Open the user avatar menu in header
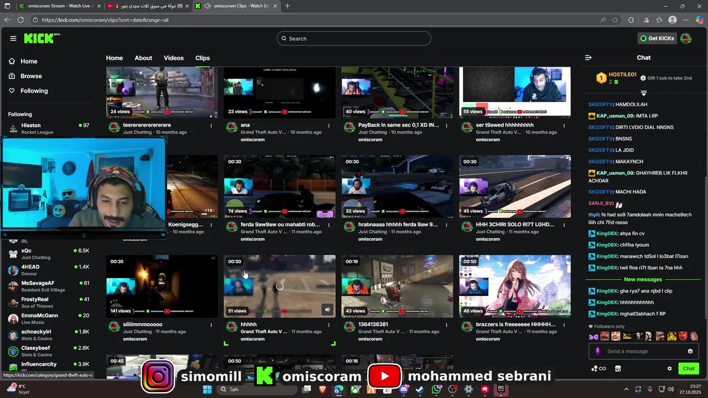Screen dimensions: 708x398 coord(686,38)
